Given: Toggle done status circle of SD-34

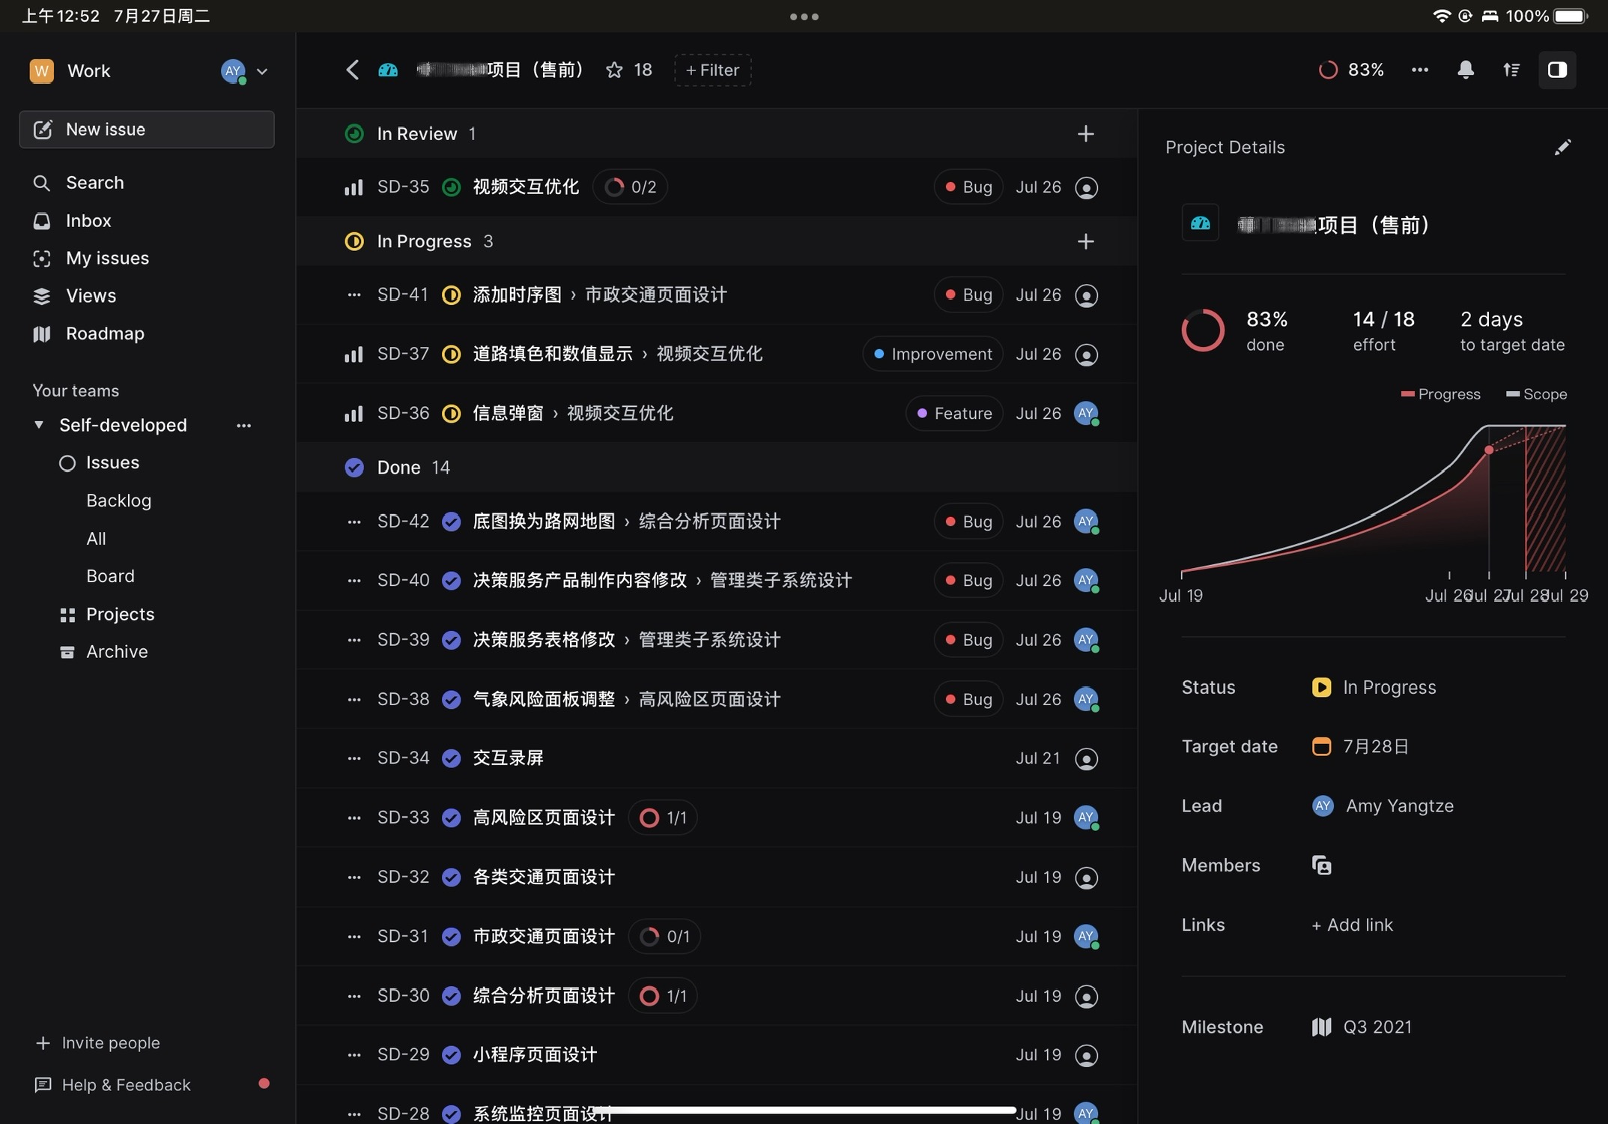Looking at the screenshot, I should pos(451,758).
